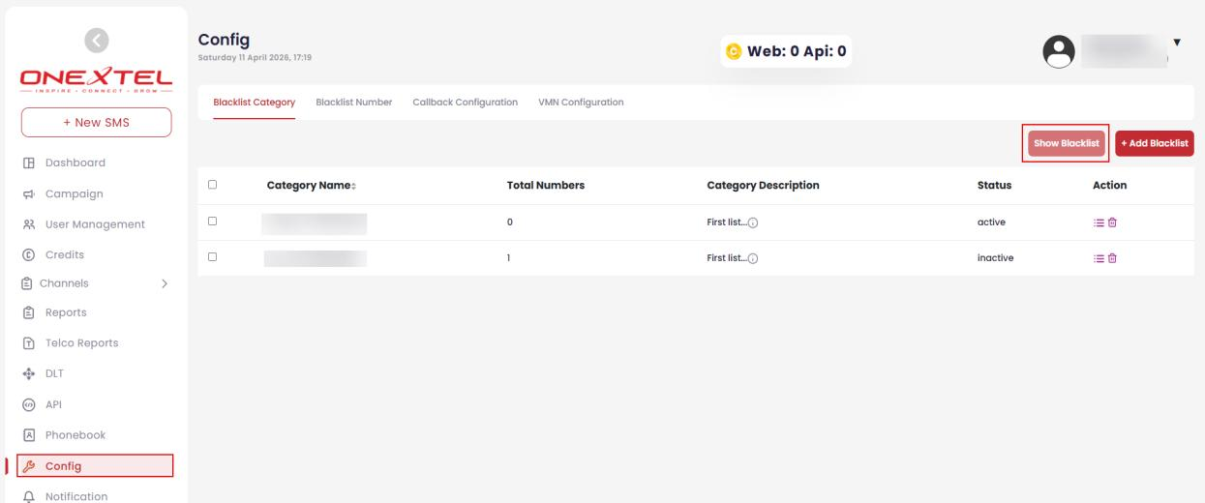Image resolution: width=1205 pixels, height=503 pixels.
Task: Click the total numbers value 0
Action: click(x=509, y=222)
